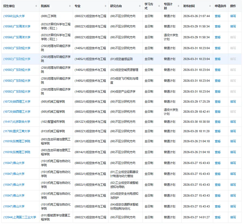Click the 发布时间 column sort arrows
Image resolution: width=243 pixels, height=224 pixels.
(210, 6)
